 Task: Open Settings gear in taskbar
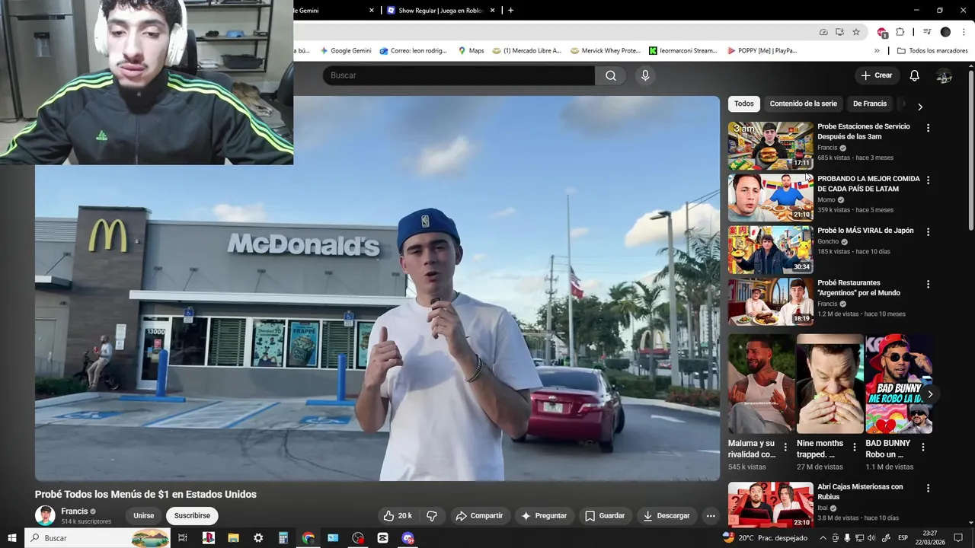[x=258, y=538]
